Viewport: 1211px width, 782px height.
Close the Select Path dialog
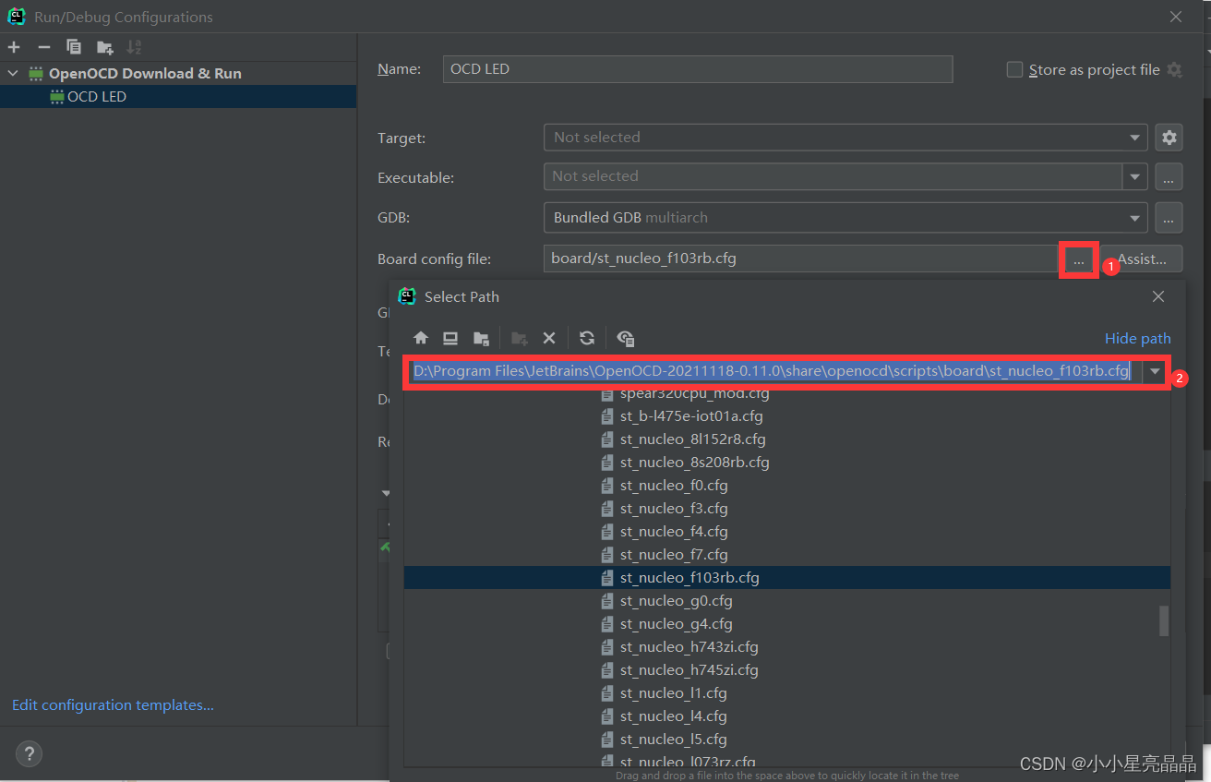1158,296
